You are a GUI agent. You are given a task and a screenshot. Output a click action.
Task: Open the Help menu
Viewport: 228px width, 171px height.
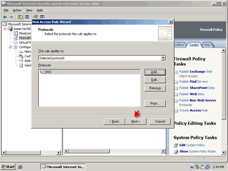pos(40,10)
